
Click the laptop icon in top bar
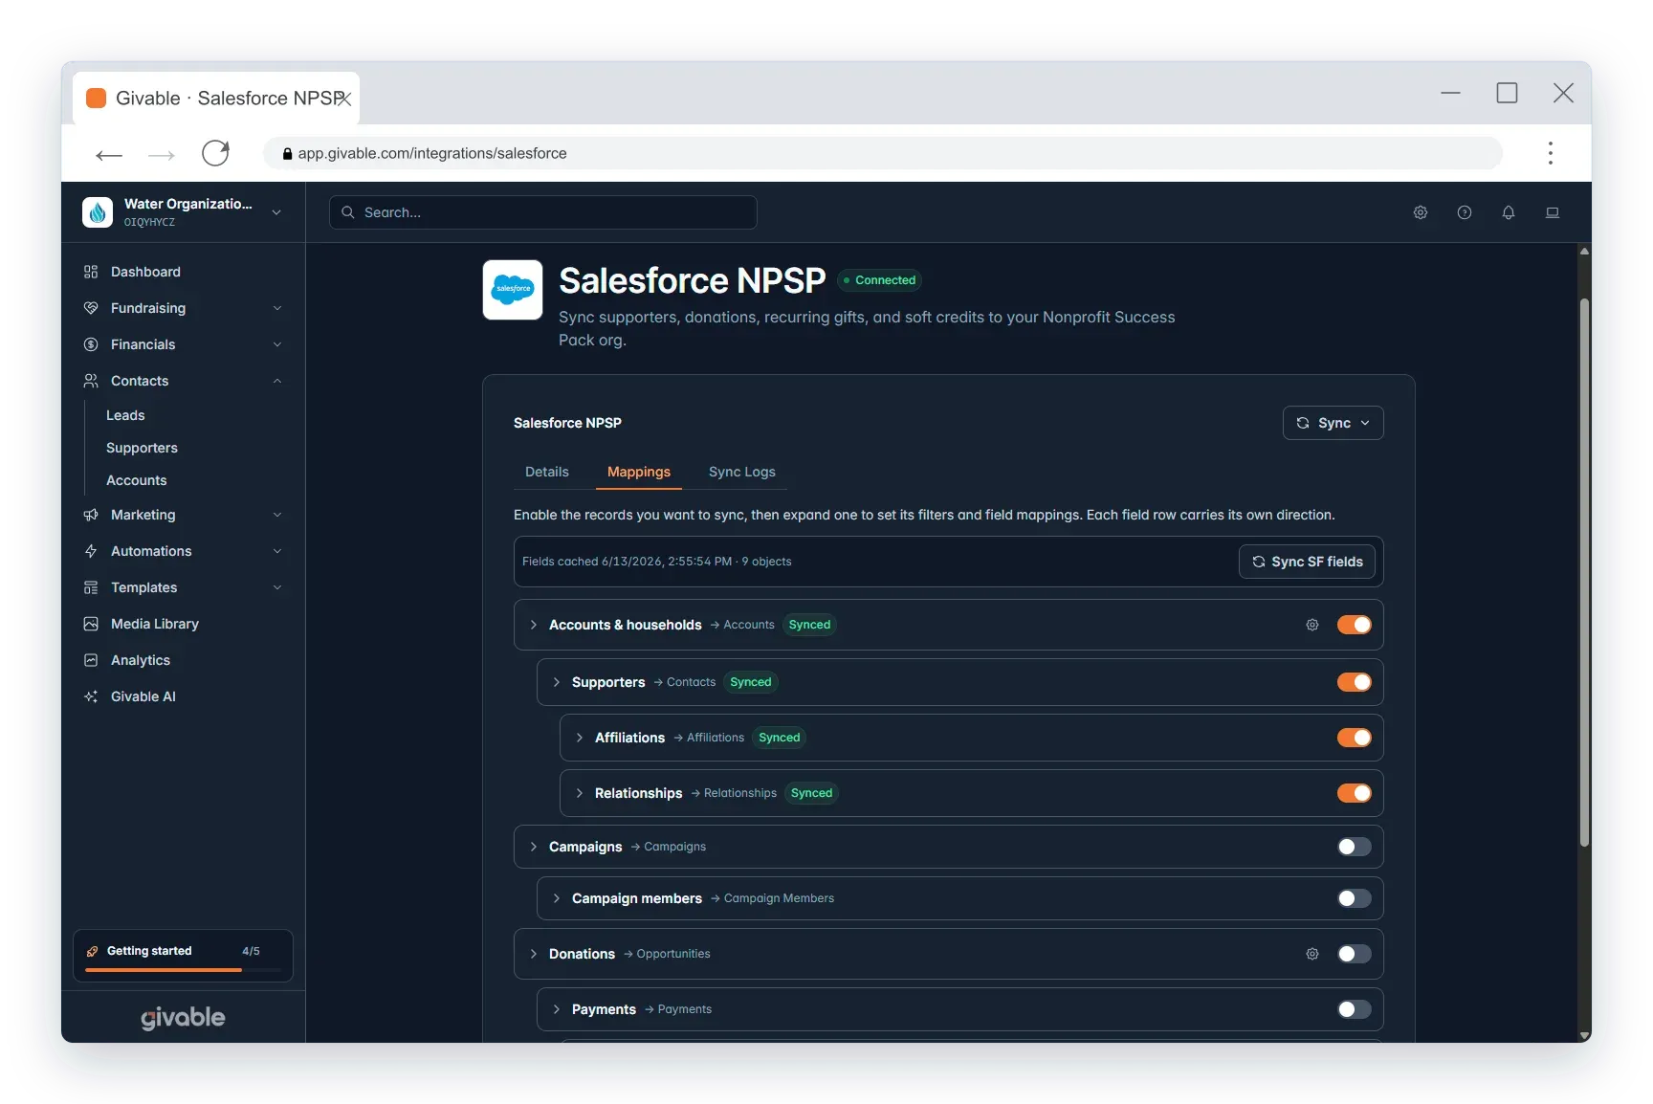1553,212
